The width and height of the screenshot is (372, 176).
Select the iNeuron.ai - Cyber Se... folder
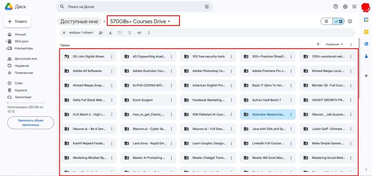tap(148, 129)
